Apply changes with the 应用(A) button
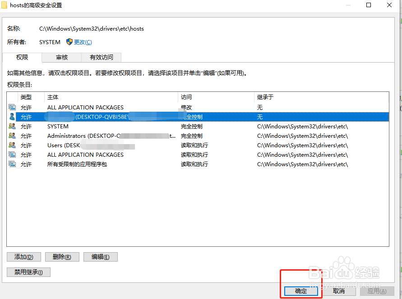 tap(377, 291)
